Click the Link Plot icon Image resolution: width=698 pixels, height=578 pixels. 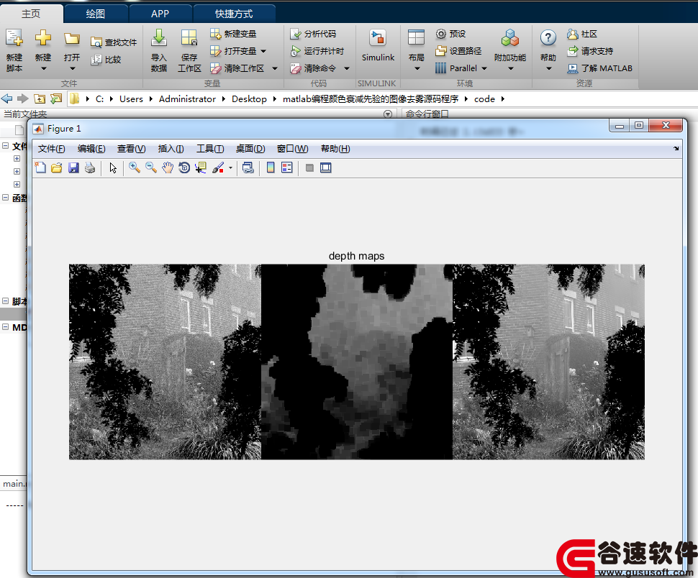coord(248,168)
